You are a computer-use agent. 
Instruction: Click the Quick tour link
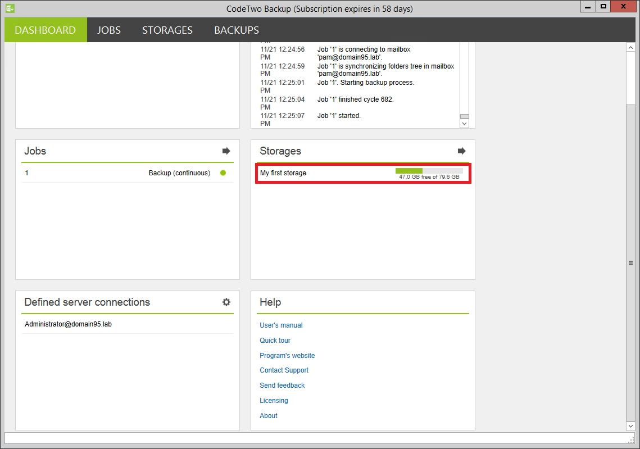pos(275,341)
